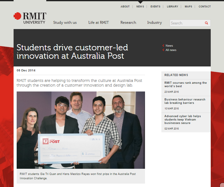Click the Australia Post cheque photo
This screenshot has height=187, width=224.
[81, 130]
